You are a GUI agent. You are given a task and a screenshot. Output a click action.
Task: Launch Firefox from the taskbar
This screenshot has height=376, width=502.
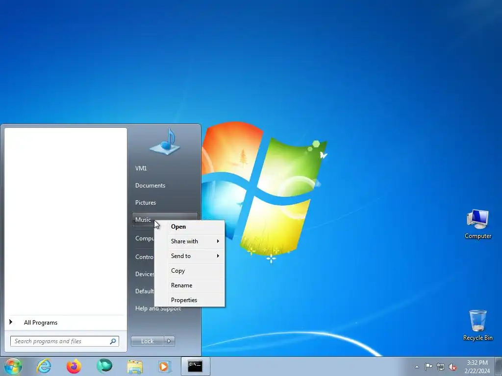pos(74,366)
